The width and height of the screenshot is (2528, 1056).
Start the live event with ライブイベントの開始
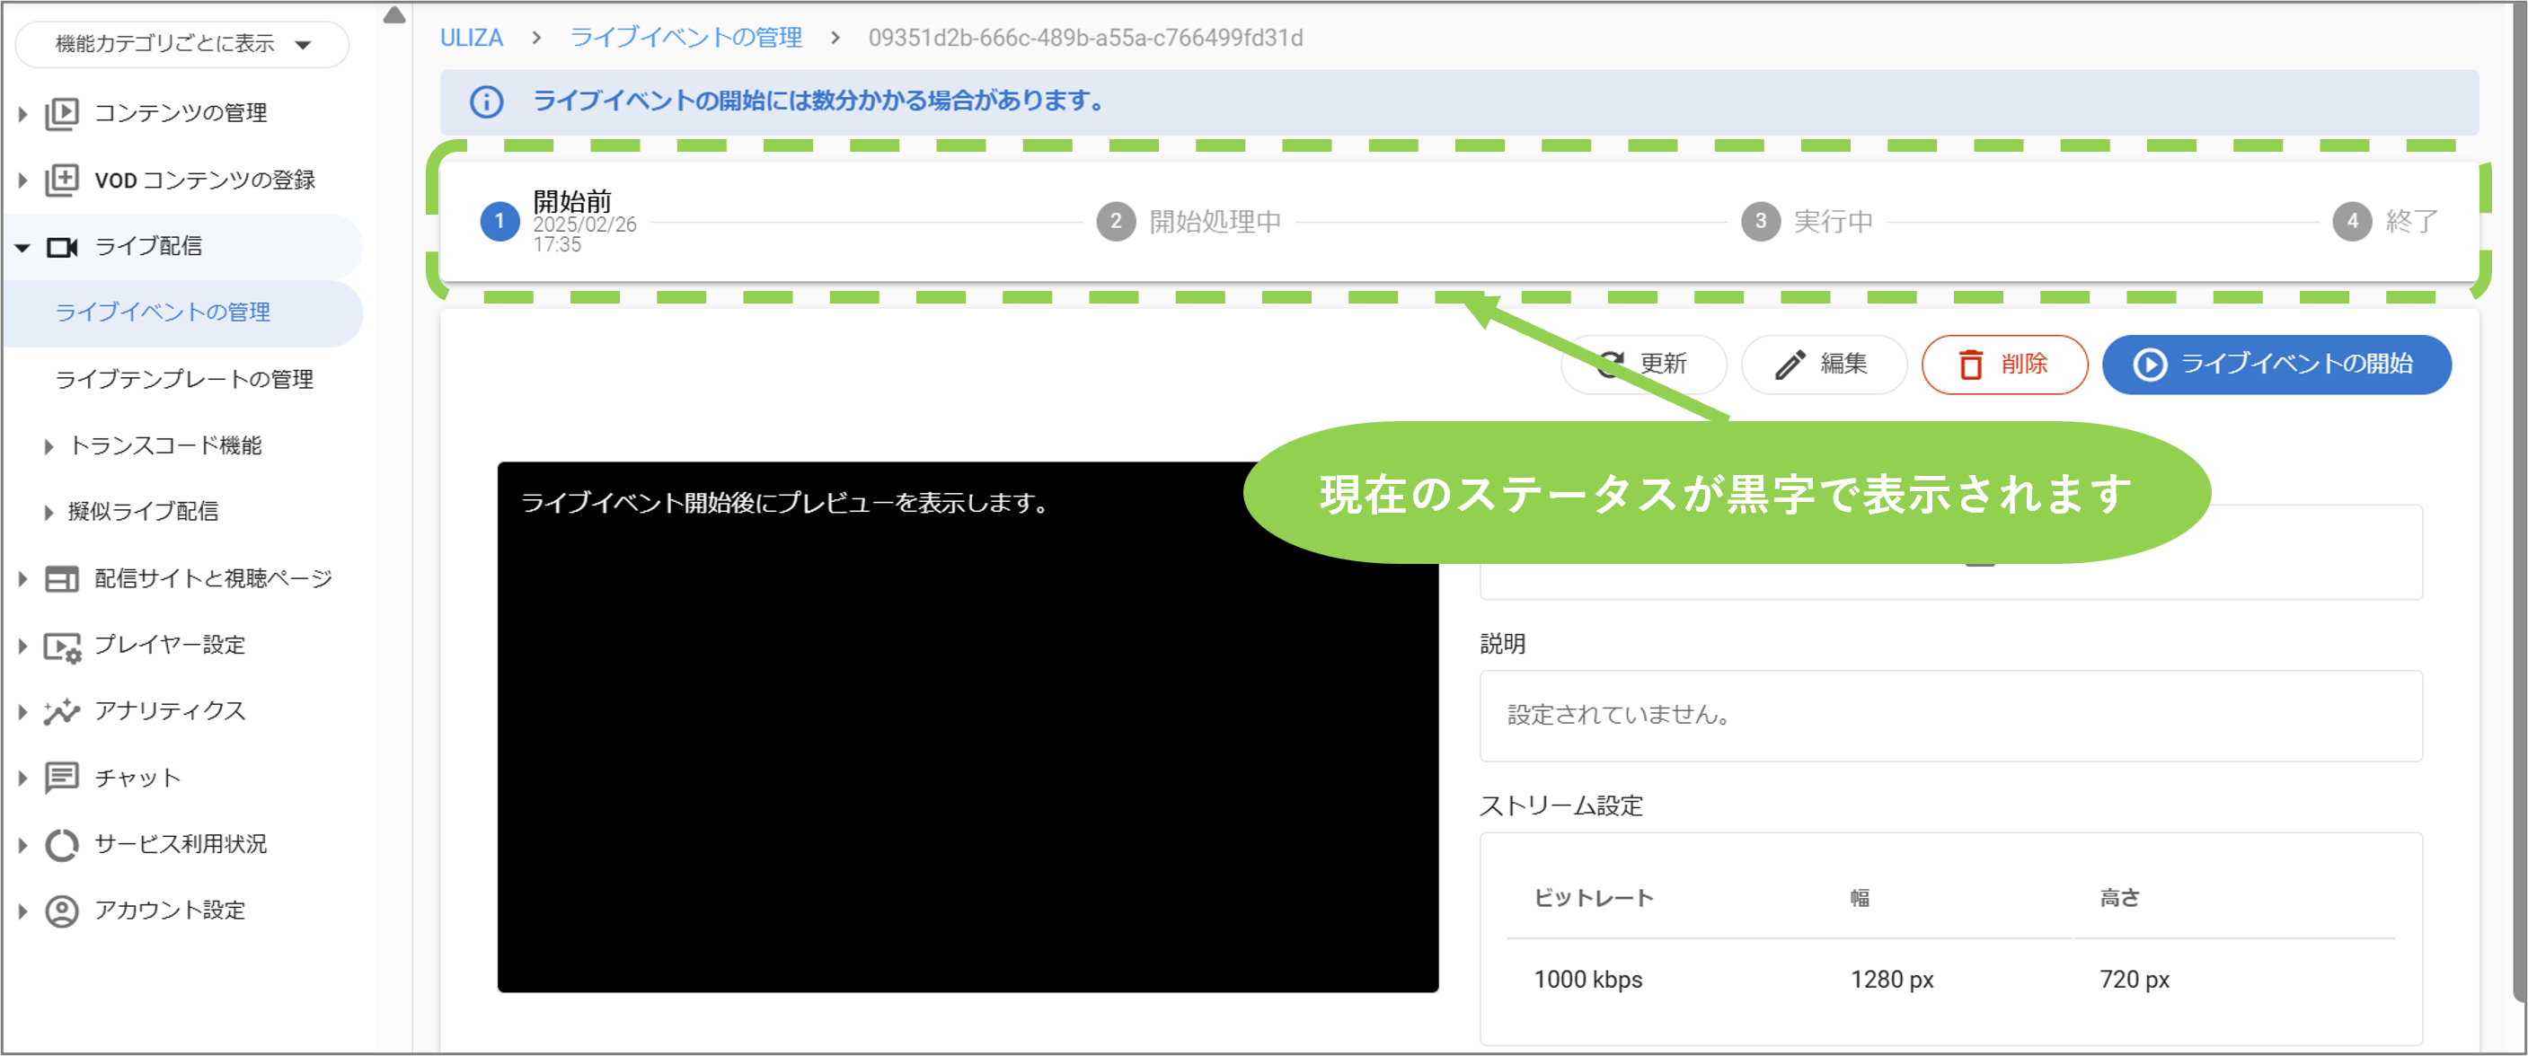click(2276, 365)
